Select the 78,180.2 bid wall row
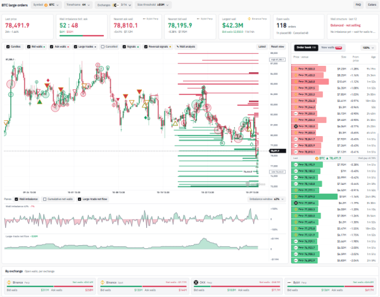This screenshot has height=297, width=380. [x=334, y=171]
